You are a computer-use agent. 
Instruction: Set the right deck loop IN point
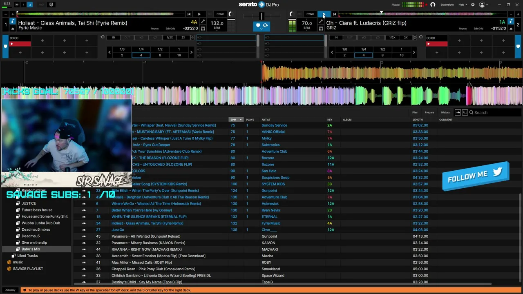pos(336,38)
